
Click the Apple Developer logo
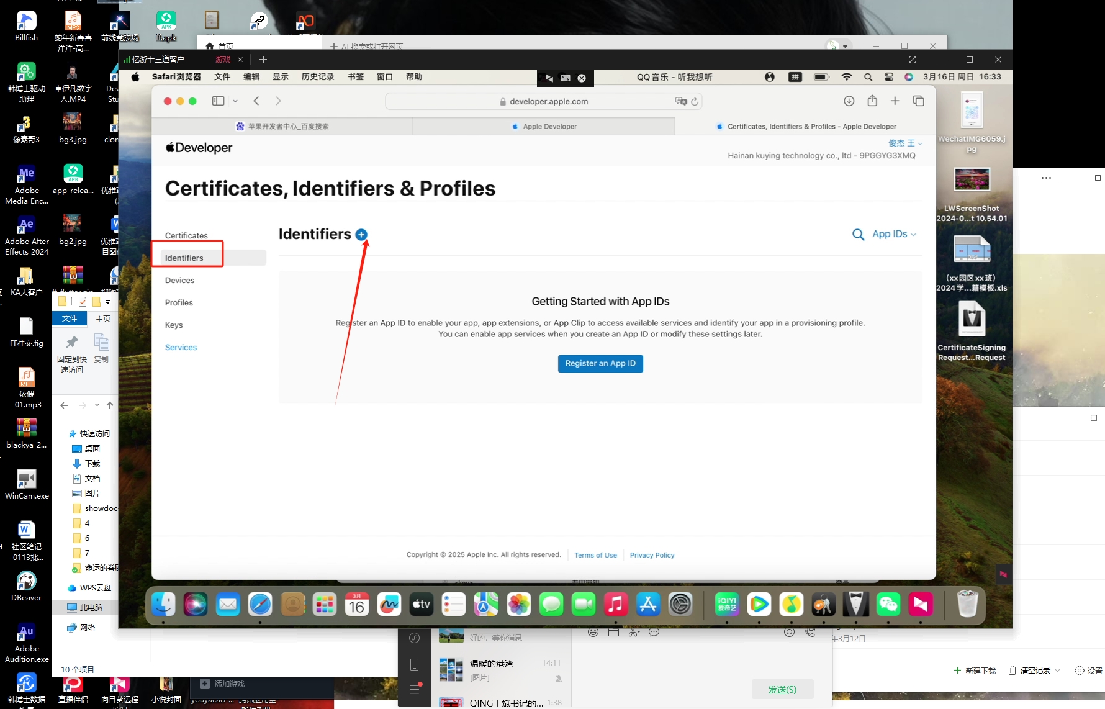coord(199,148)
